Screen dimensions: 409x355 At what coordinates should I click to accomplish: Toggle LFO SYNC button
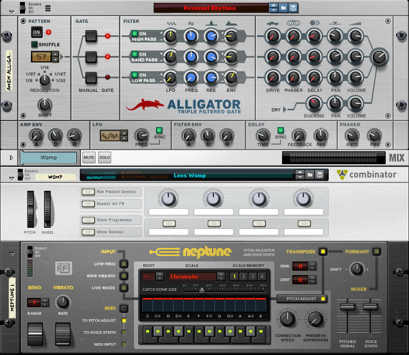coord(159,130)
